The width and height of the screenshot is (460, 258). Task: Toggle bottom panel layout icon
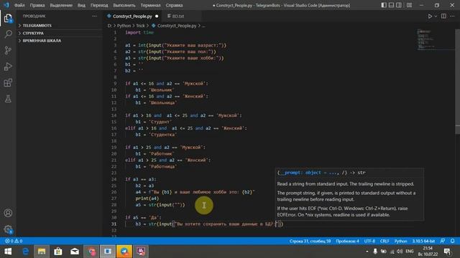click(391, 5)
